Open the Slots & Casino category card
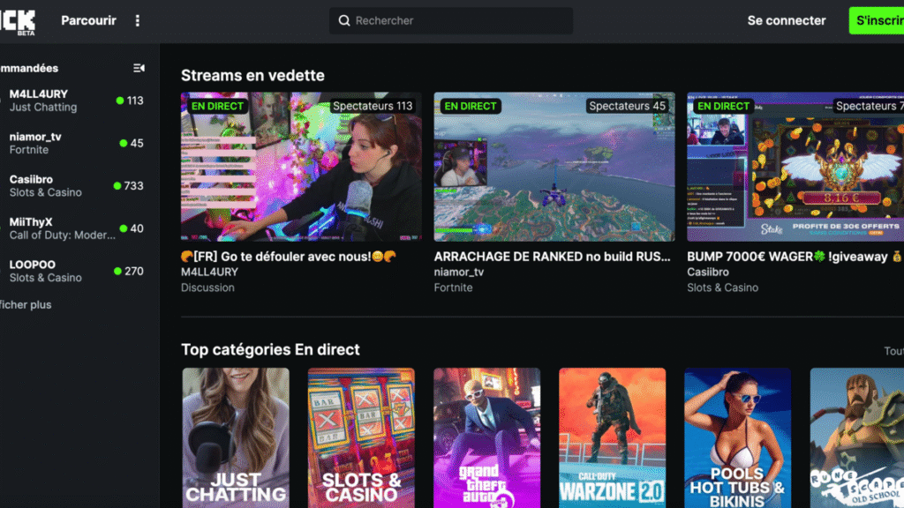 (x=361, y=437)
